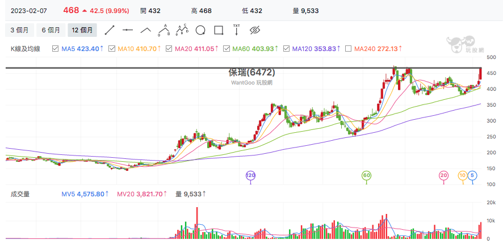503x244 pixels.
Task: Click the 量 9,533 volume in header
Action: pos(305,11)
